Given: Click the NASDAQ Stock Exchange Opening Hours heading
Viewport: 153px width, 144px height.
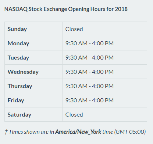Looking at the screenshot, I should coord(66,9).
